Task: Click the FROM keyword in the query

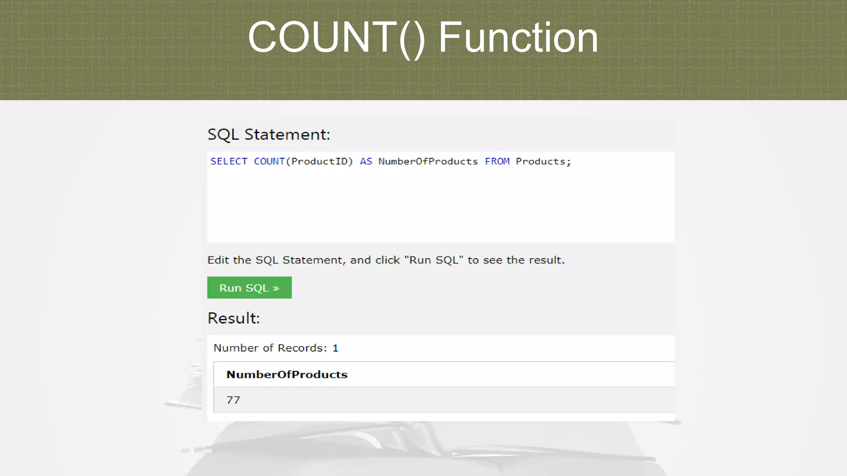Action: point(497,161)
